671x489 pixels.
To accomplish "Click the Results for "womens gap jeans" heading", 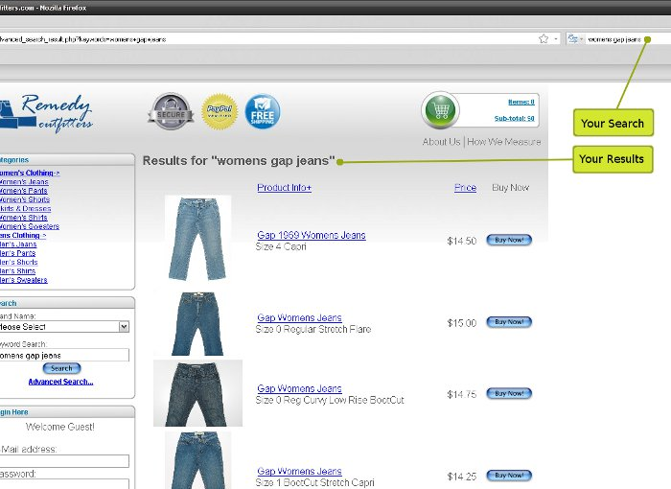I will (239, 161).
